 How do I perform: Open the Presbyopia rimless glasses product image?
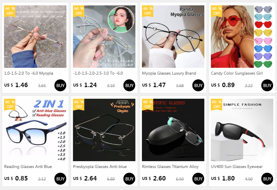pos(104,130)
